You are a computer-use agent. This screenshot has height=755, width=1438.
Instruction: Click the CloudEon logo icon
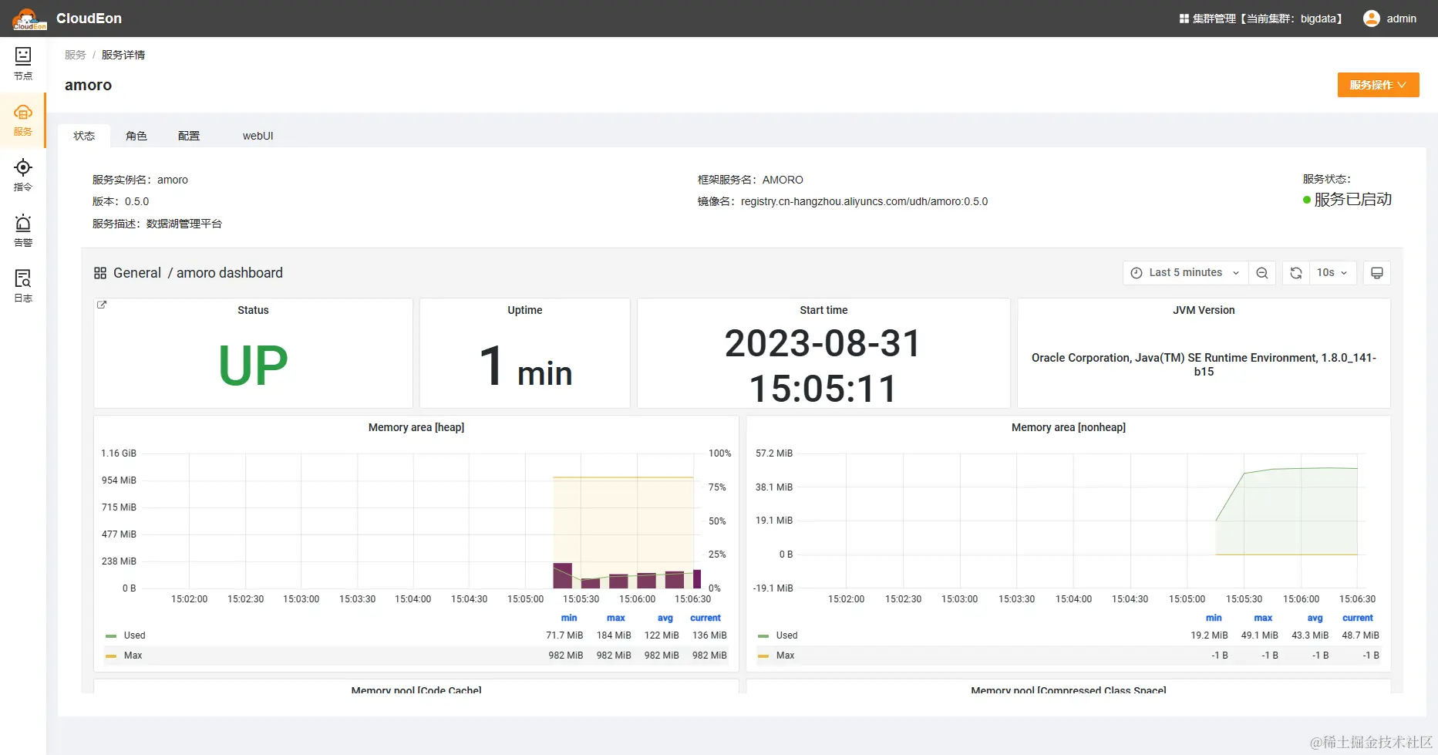click(x=29, y=19)
